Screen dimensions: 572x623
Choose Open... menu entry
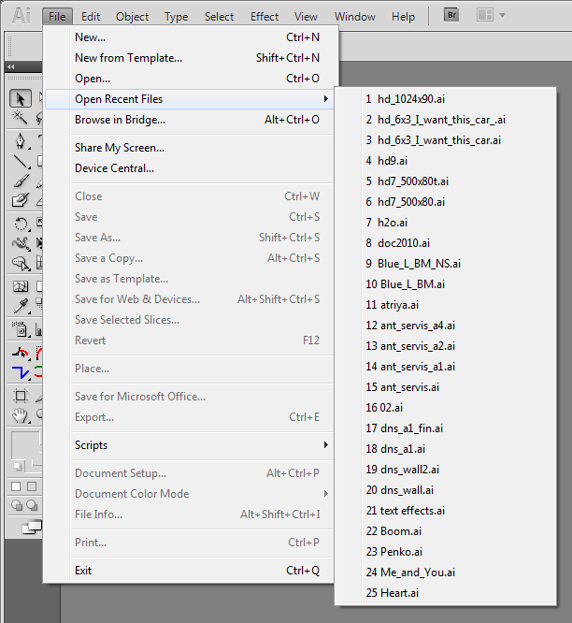pos(190,79)
